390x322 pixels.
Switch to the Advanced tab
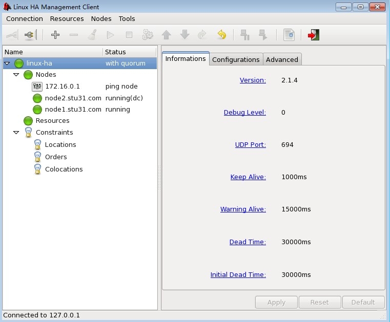point(282,59)
